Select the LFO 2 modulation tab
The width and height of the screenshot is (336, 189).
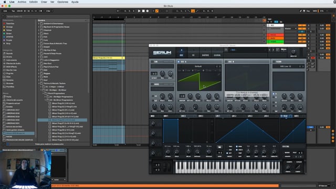pyautogui.click(x=234, y=116)
